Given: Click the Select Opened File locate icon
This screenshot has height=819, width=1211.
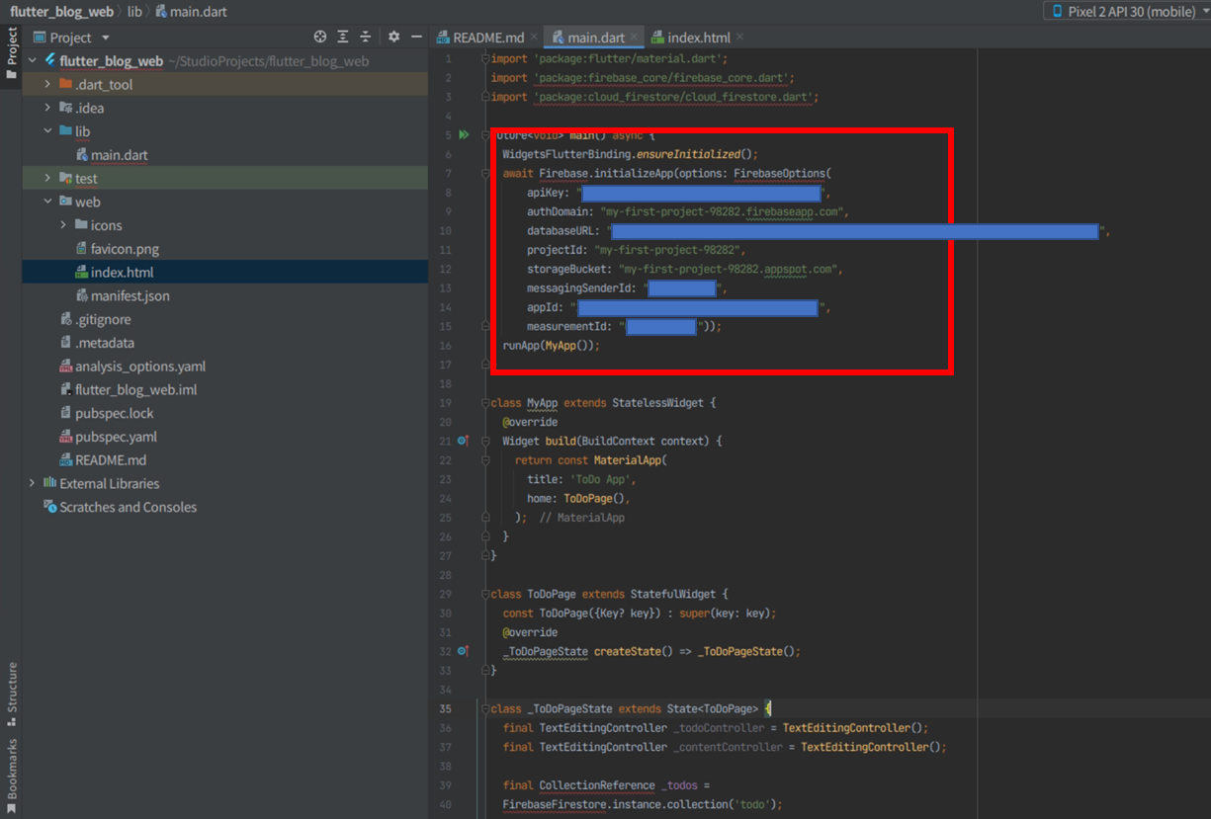Looking at the screenshot, I should click(320, 37).
